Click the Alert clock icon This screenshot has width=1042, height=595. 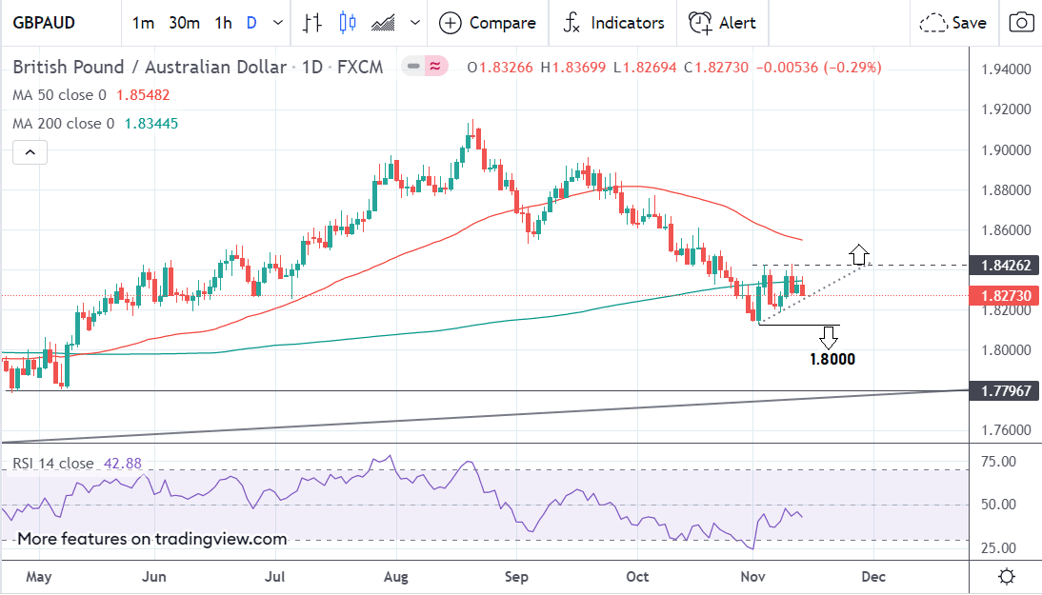(700, 23)
